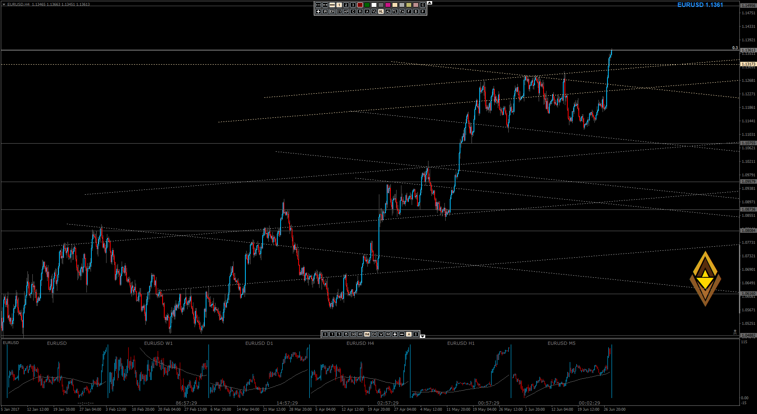Click the zoom in plus icon in timeframe bar

395,334
